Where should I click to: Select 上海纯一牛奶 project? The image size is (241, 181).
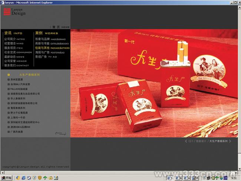tap(19, 118)
